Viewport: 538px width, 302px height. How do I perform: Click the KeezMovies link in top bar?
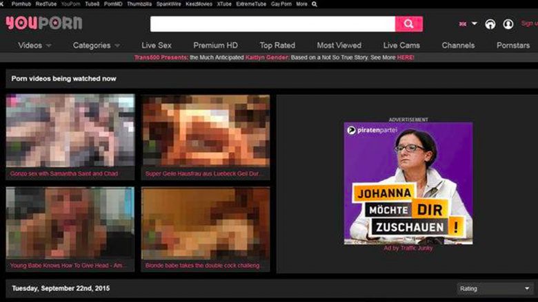pos(199,4)
